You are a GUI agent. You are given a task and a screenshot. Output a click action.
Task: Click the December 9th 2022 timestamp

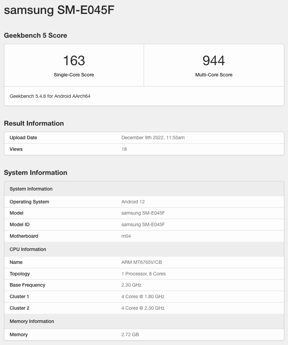pyautogui.click(x=153, y=138)
